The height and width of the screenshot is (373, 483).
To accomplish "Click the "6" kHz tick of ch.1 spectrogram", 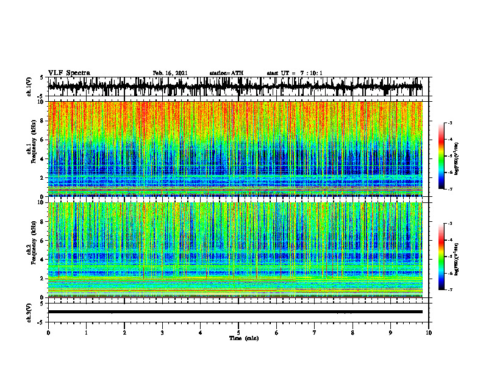I will (x=42, y=140).
